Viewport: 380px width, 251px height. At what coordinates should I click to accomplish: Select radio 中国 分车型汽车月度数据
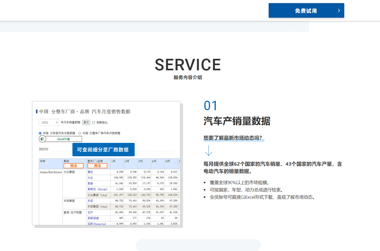click(x=40, y=133)
